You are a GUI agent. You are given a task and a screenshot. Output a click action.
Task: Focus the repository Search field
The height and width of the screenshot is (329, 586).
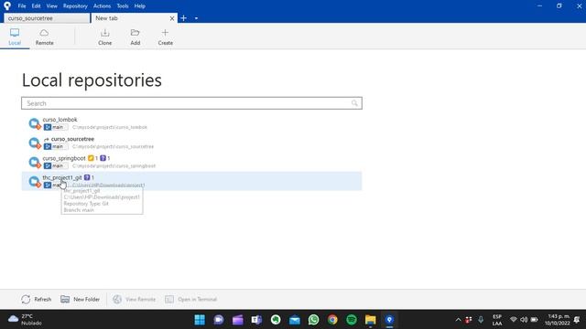click(191, 103)
